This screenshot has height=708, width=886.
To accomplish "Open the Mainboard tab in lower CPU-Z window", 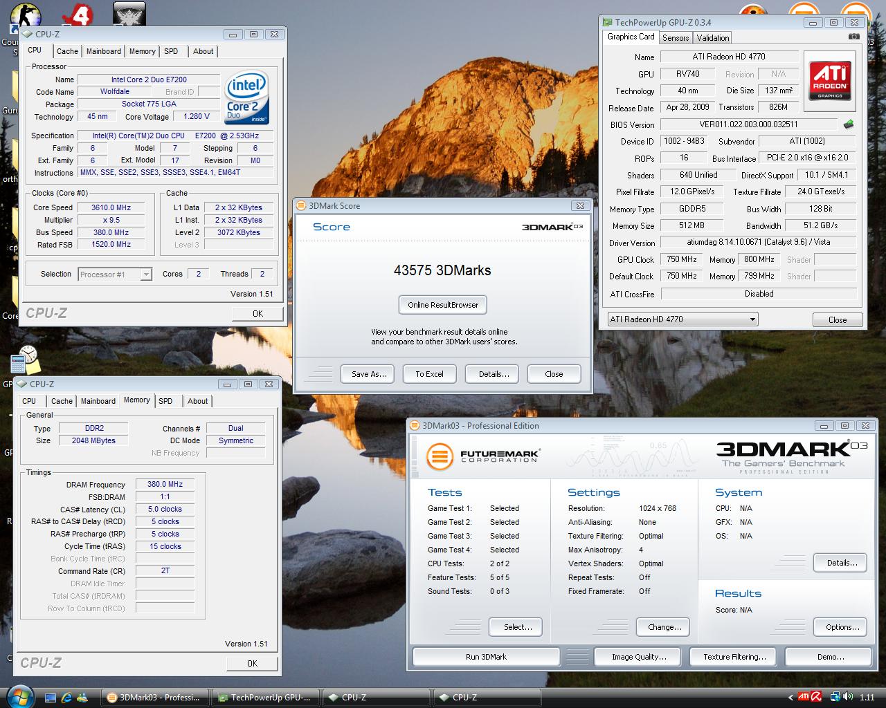I will click(98, 401).
